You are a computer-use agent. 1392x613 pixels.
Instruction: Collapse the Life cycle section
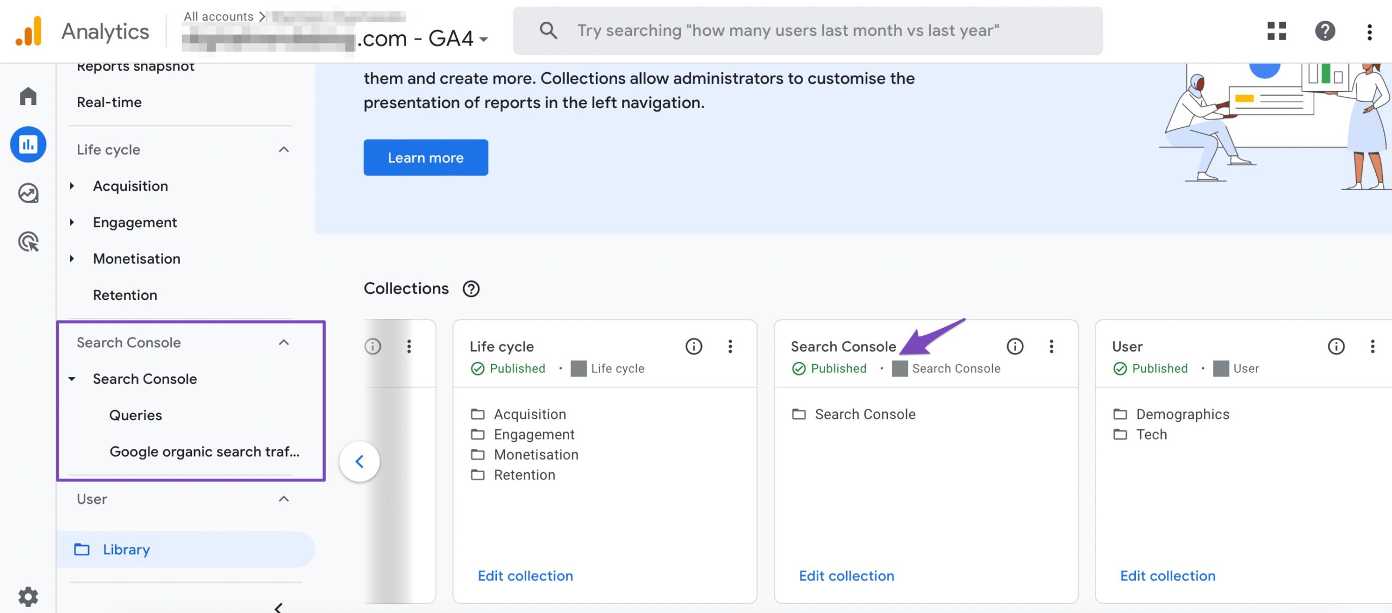tap(284, 149)
